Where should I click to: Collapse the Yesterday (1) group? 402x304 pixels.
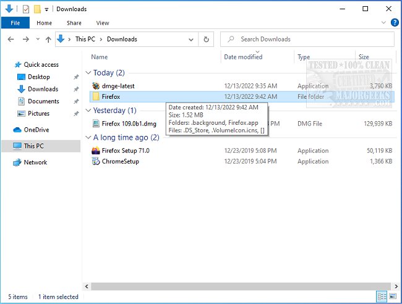[x=88, y=111]
